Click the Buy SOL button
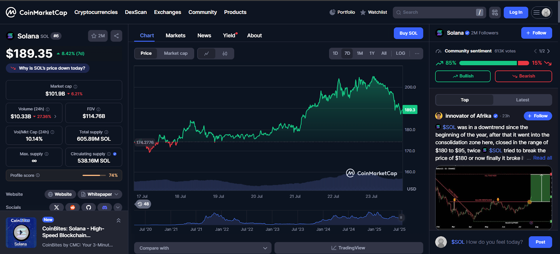 point(408,33)
